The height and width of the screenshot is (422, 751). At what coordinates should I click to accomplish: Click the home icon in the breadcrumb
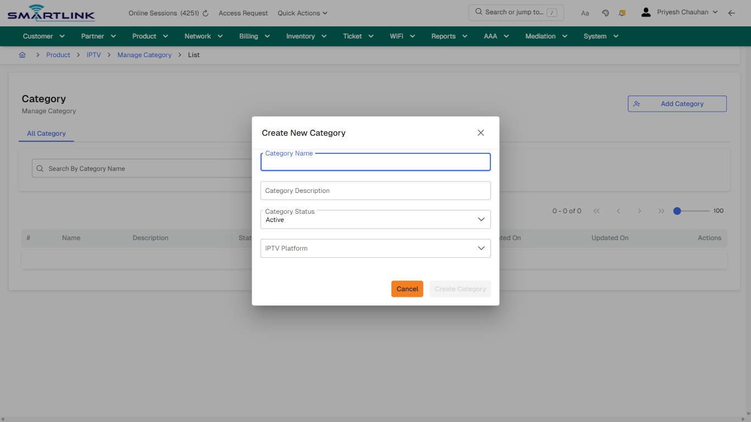point(22,54)
